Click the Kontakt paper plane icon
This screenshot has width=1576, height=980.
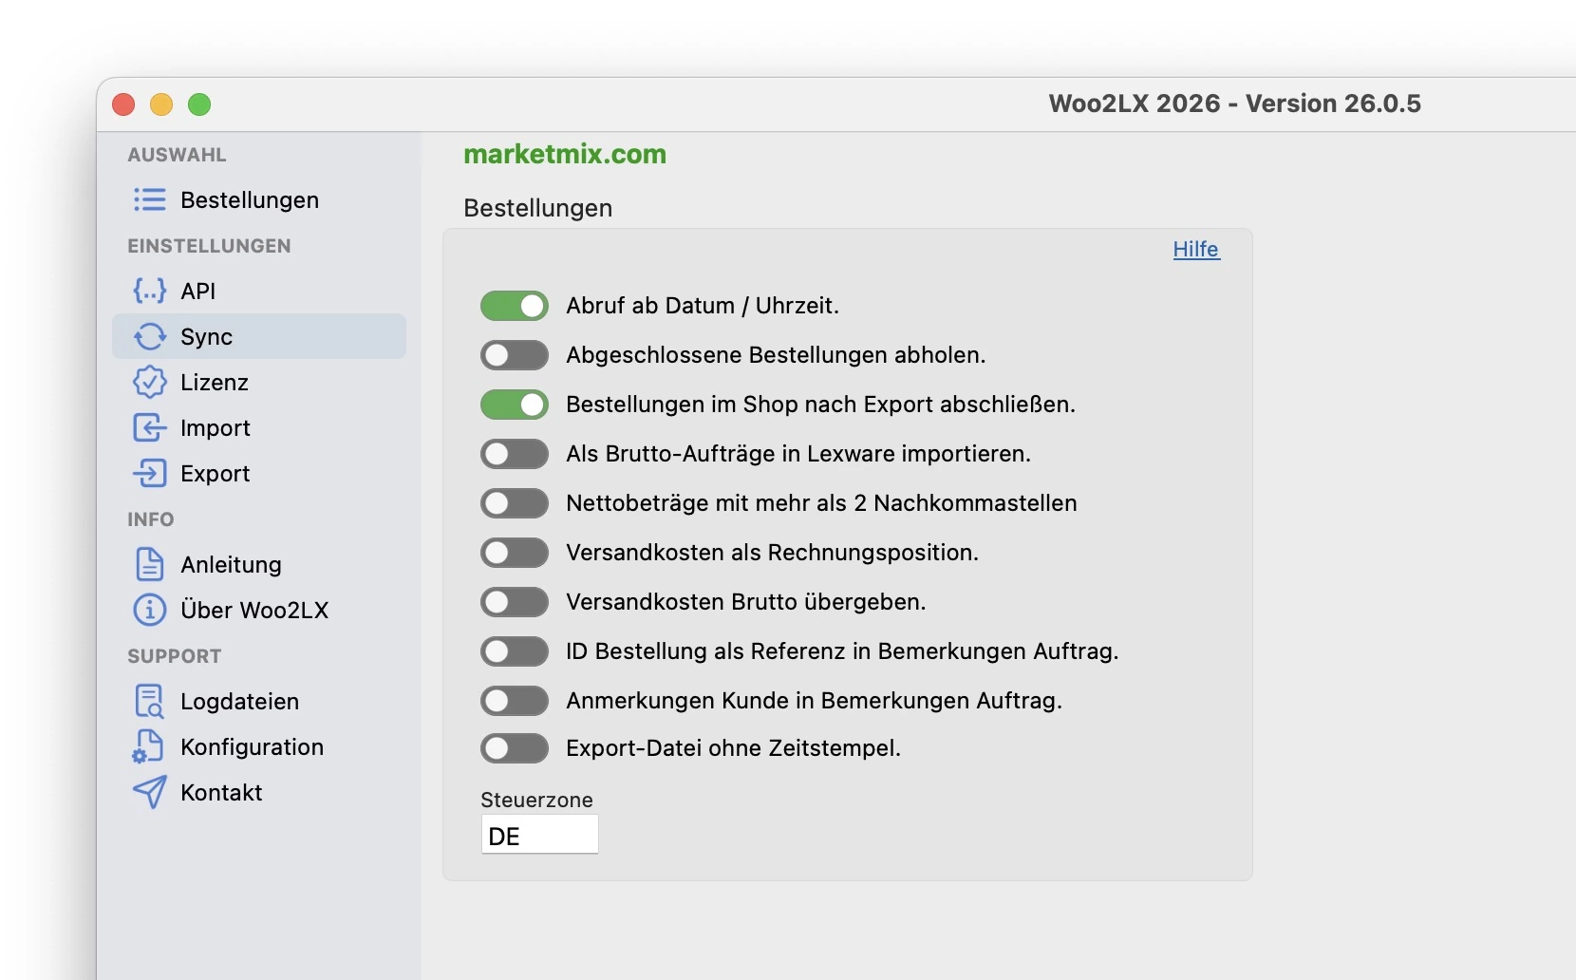(149, 792)
